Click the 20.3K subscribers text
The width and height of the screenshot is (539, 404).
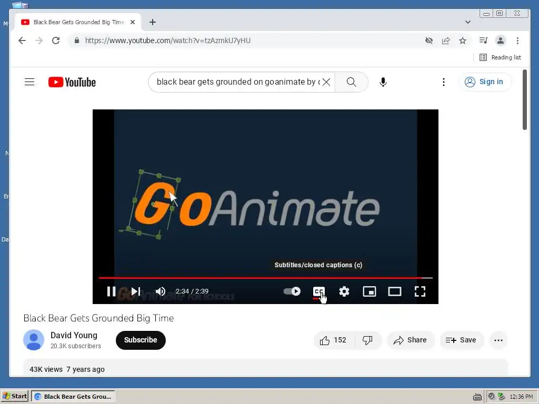[x=76, y=346]
